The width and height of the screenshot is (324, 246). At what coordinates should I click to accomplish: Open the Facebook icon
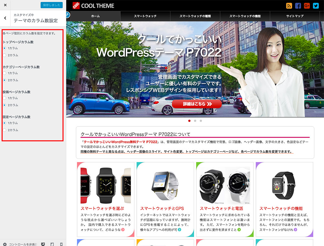tap(298, 6)
